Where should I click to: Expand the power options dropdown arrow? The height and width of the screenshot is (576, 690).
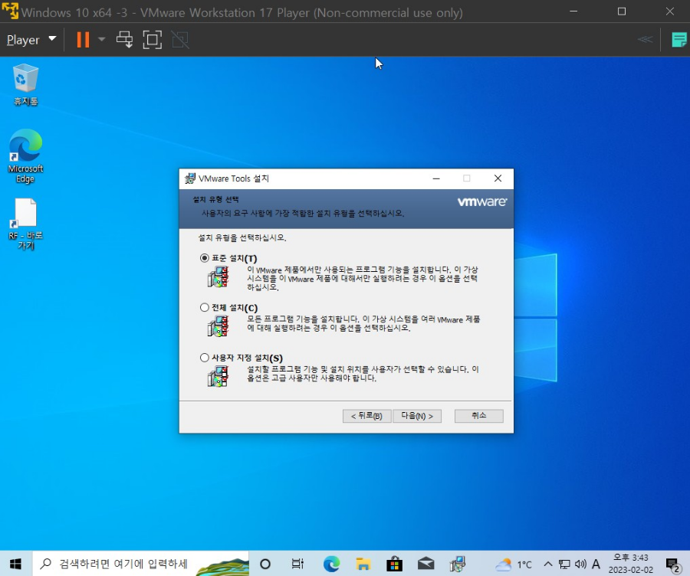[x=102, y=40]
